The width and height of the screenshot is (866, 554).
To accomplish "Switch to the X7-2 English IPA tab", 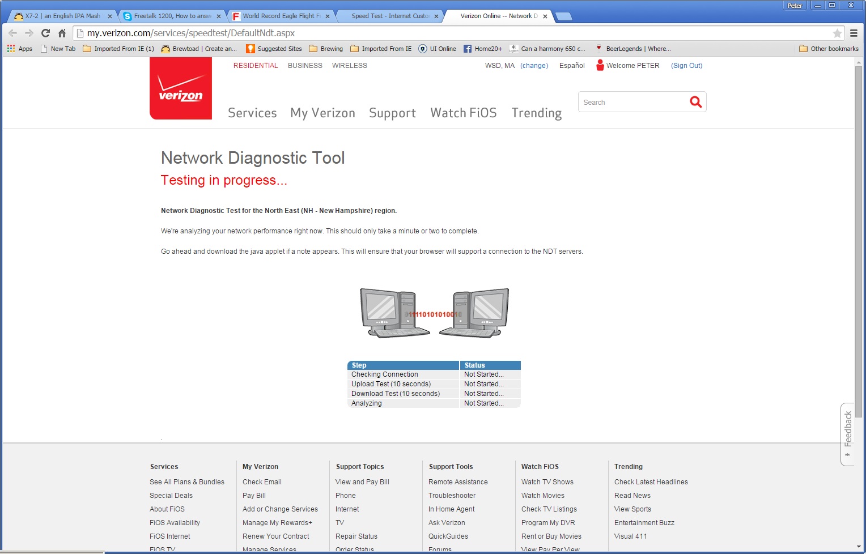I will point(62,16).
